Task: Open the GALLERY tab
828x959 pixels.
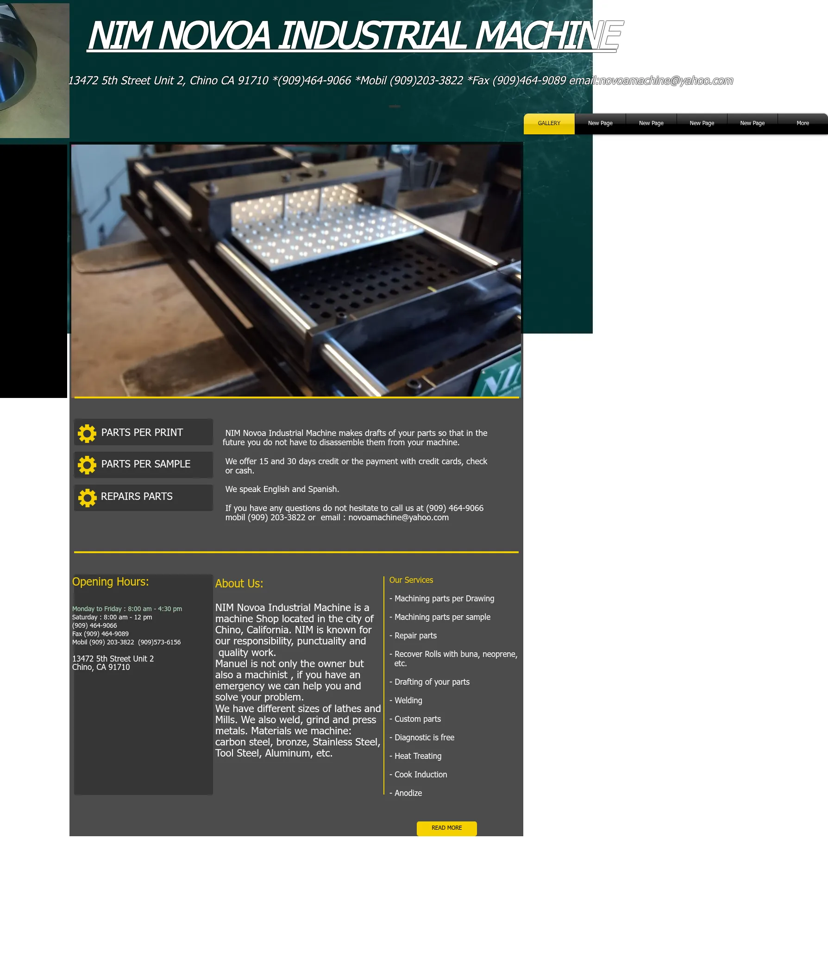Action: [x=549, y=124]
